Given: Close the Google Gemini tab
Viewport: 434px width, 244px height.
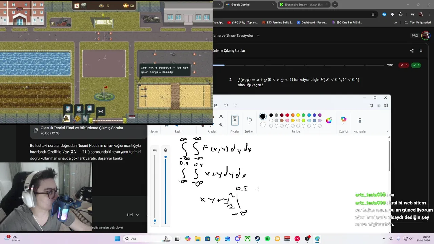Looking at the screenshot, I should (x=273, y=5).
